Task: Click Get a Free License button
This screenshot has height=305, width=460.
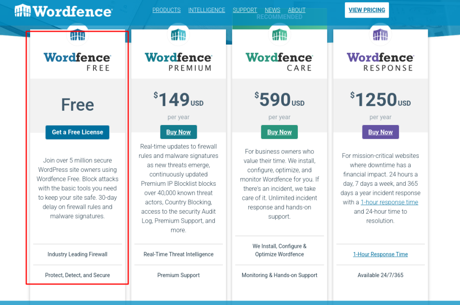Action: tap(77, 132)
